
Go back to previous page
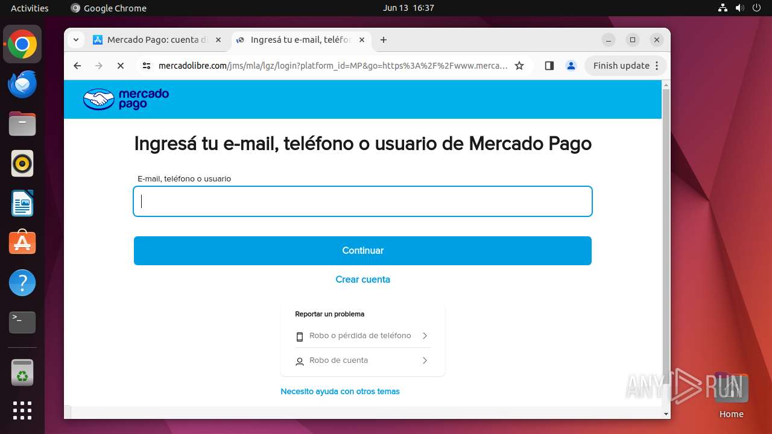click(x=77, y=66)
